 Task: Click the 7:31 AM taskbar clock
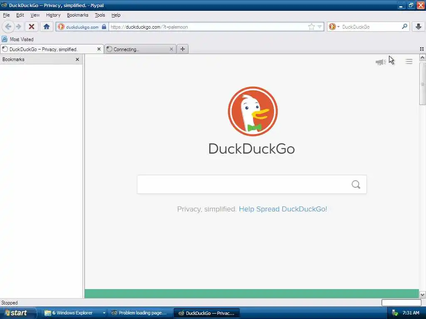pos(411,313)
